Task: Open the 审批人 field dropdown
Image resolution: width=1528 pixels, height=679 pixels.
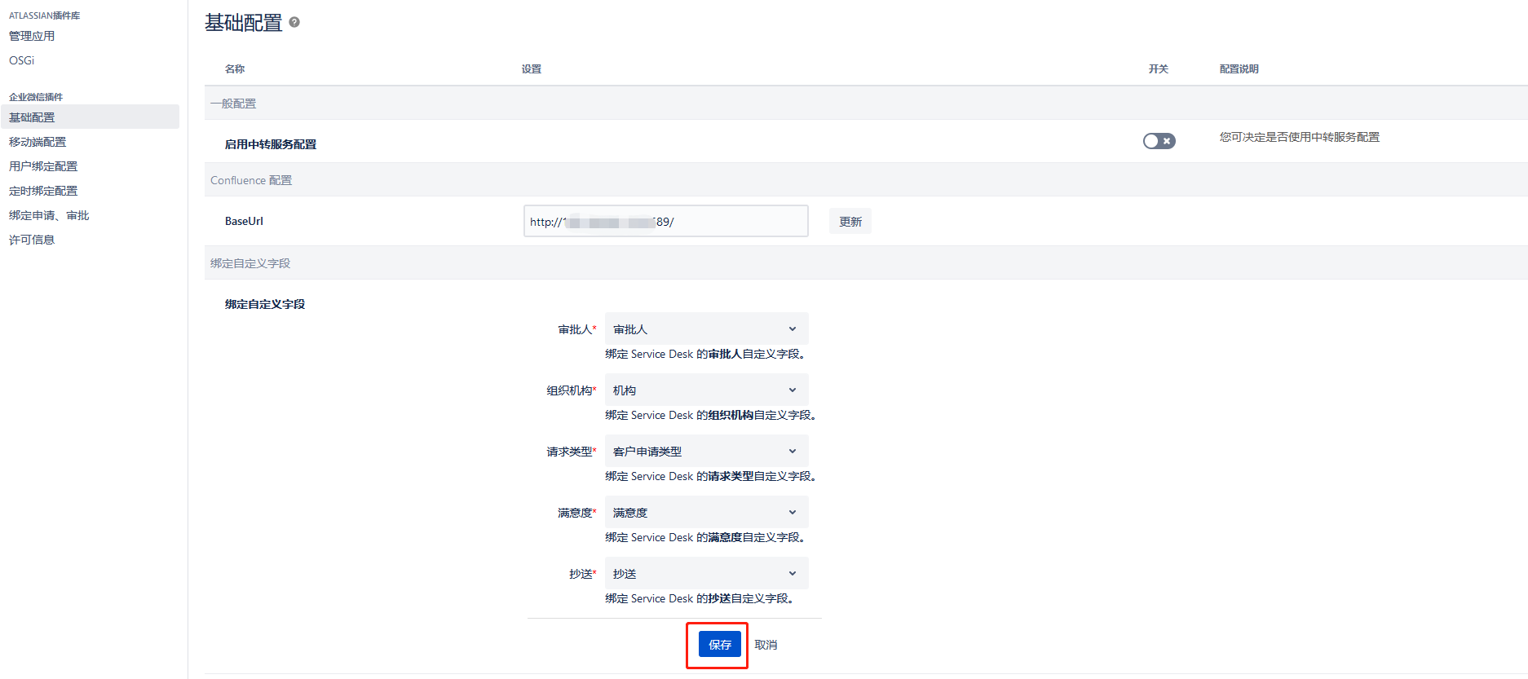Action: pyautogui.click(x=706, y=329)
